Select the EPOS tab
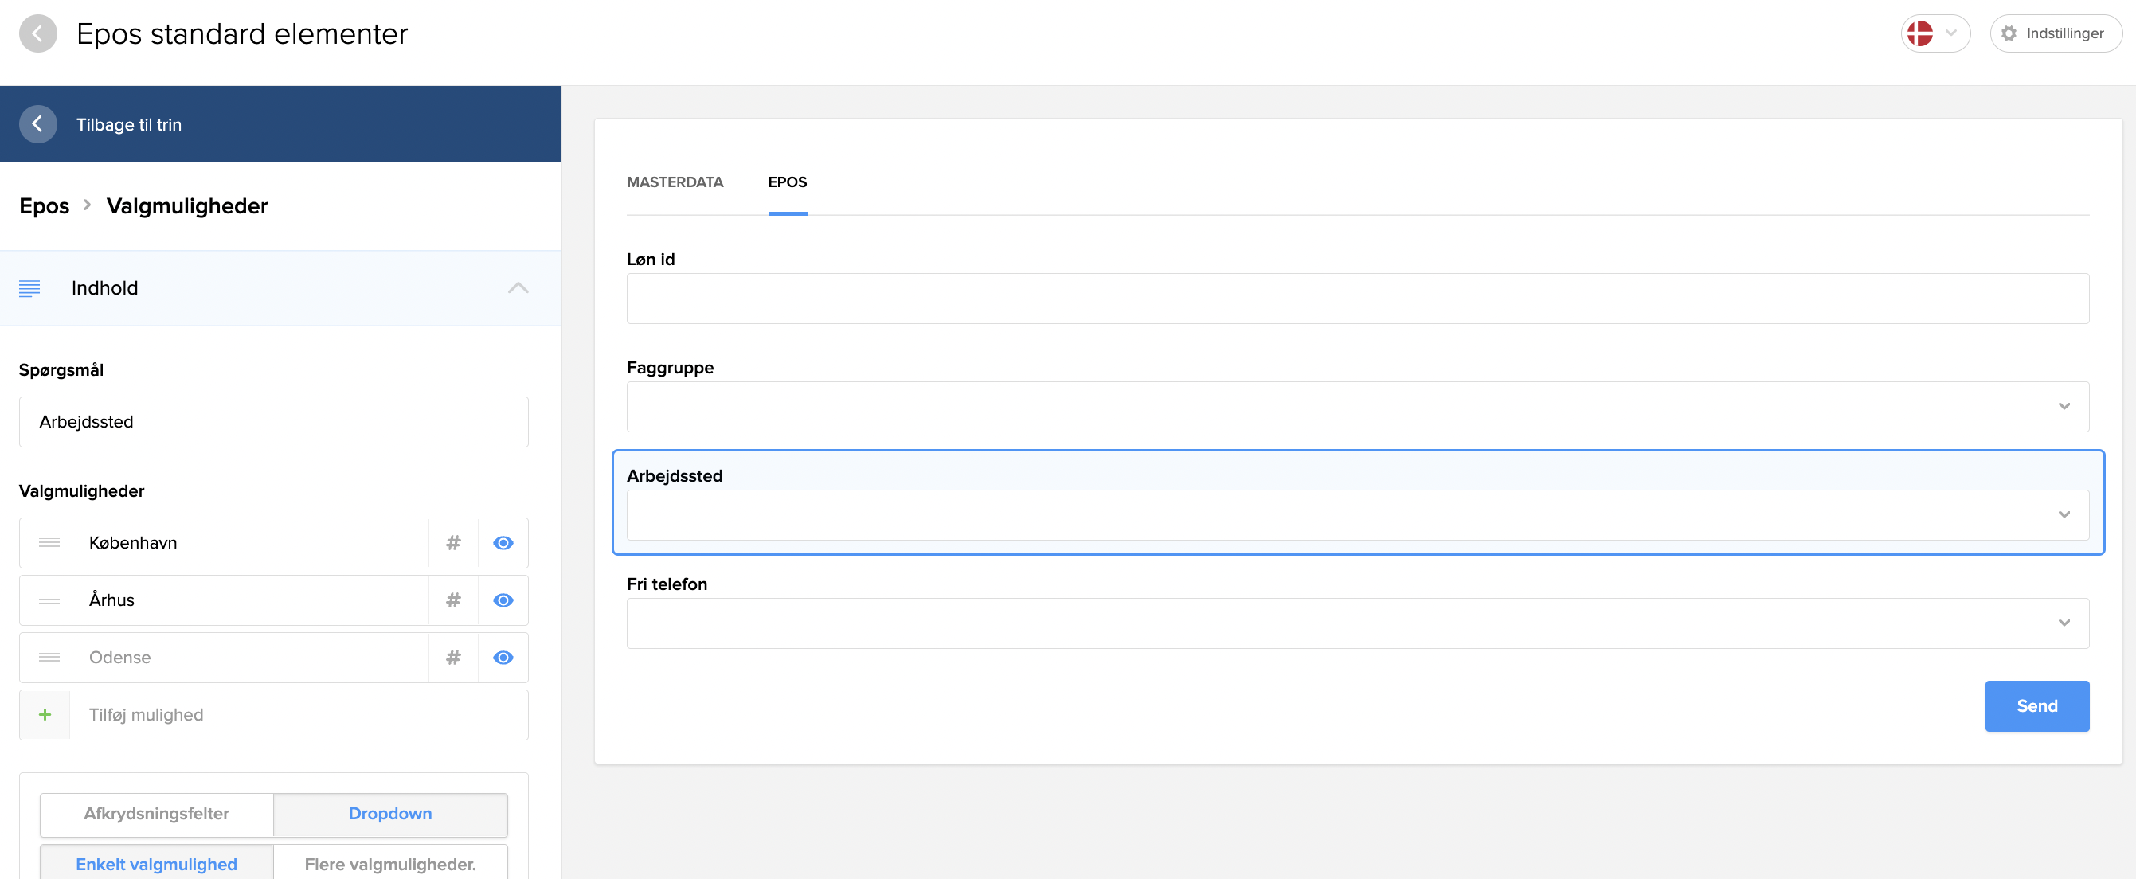 click(x=786, y=182)
